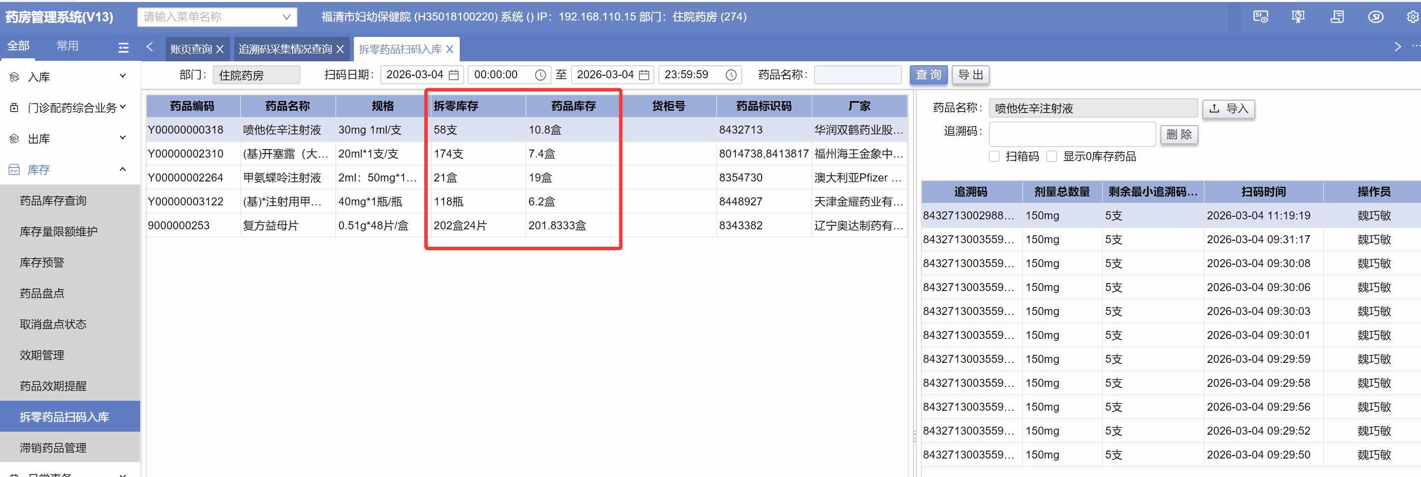Image resolution: width=1421 pixels, height=477 pixels.
Task: Click the 货柜号 column header
Action: [x=669, y=106]
